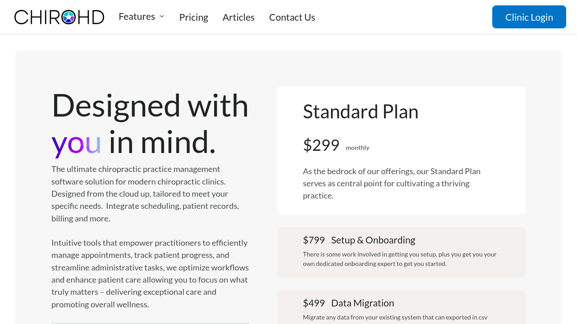
Task: Click the colorful star emblem in the logo
Action: [x=69, y=17]
